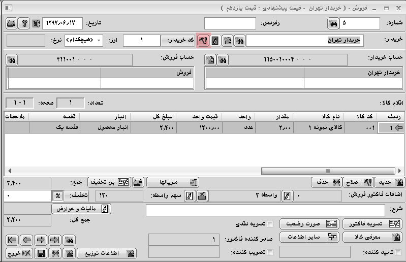Click the highlighted tools icon beside buyer code

(x=202, y=41)
